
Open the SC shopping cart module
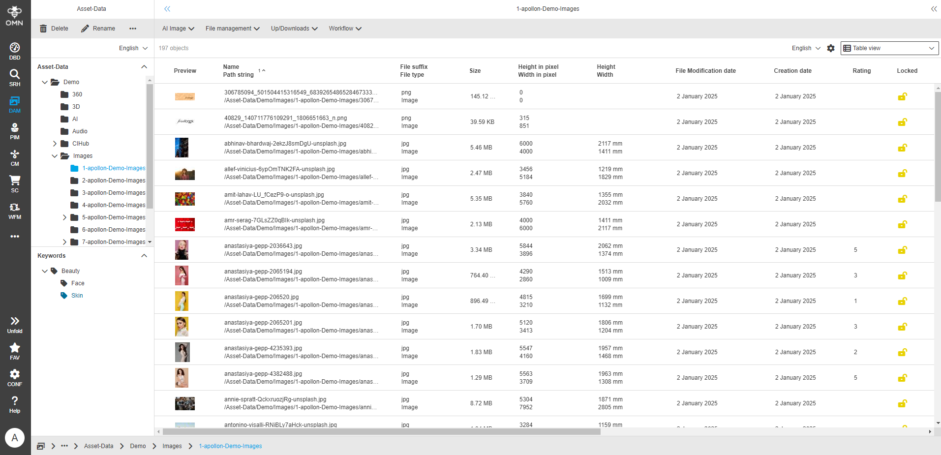[x=14, y=183]
